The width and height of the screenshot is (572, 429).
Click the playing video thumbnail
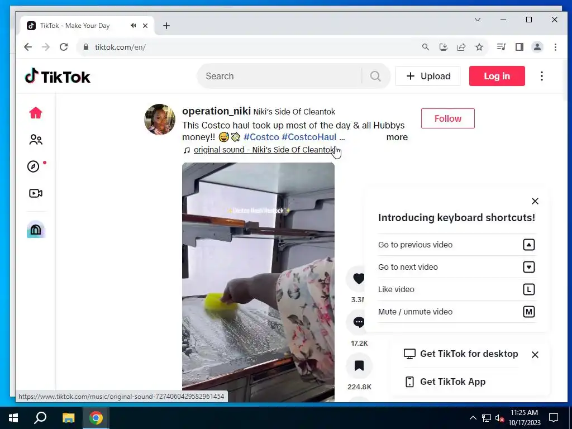click(x=258, y=282)
